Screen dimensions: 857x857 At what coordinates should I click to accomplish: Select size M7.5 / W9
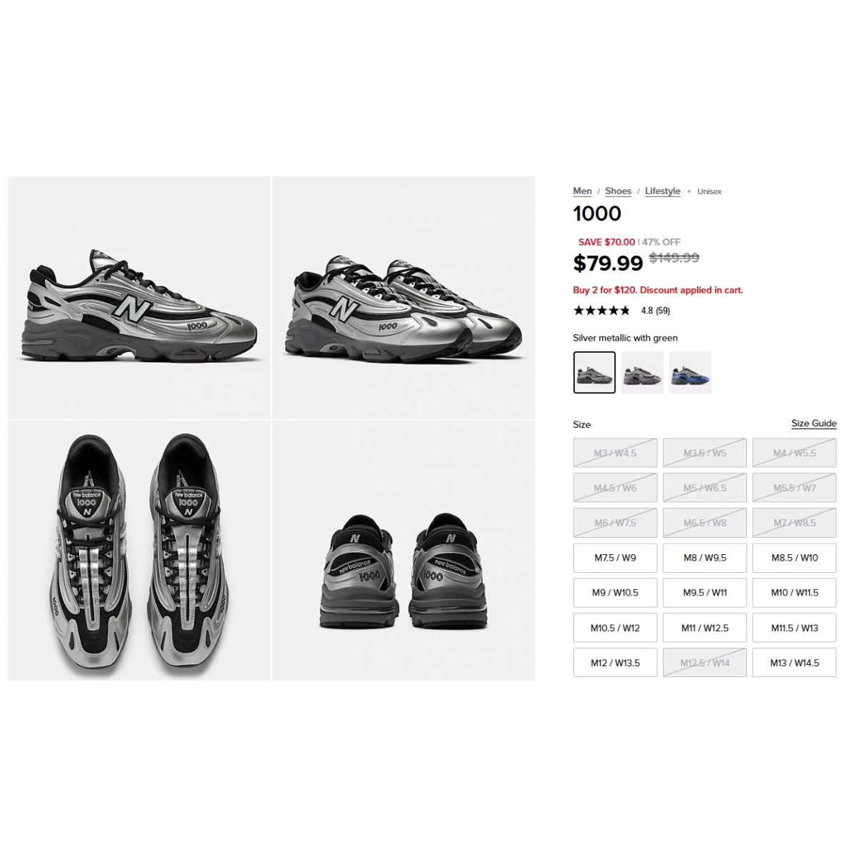[615, 558]
